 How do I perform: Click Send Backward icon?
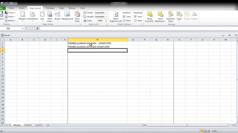point(160,14)
